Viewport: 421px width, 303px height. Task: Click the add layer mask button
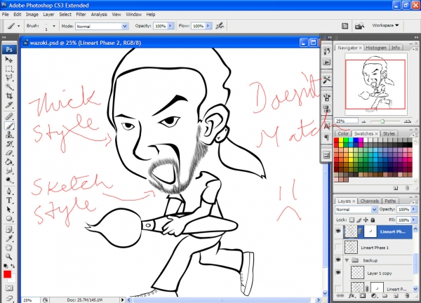pyautogui.click(x=363, y=296)
